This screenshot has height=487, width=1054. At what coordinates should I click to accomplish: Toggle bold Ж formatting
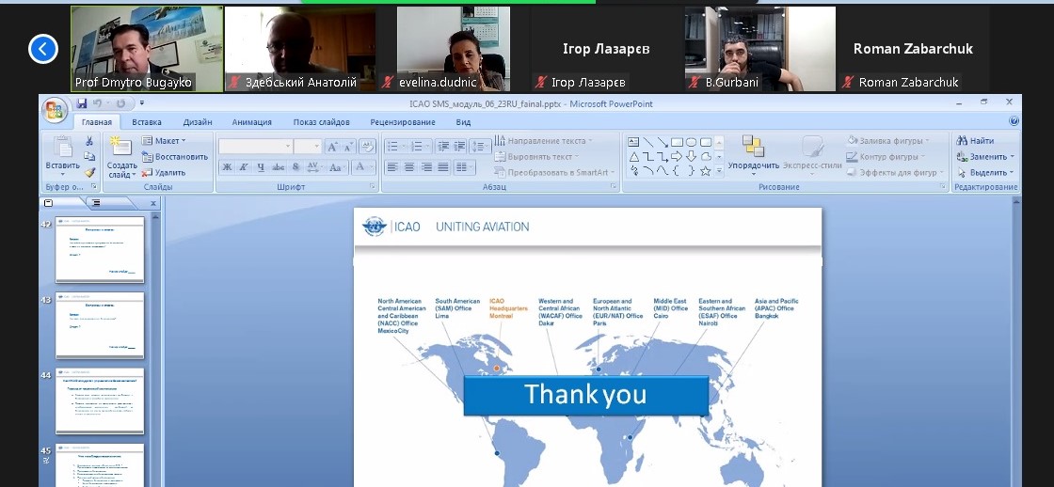click(x=227, y=167)
